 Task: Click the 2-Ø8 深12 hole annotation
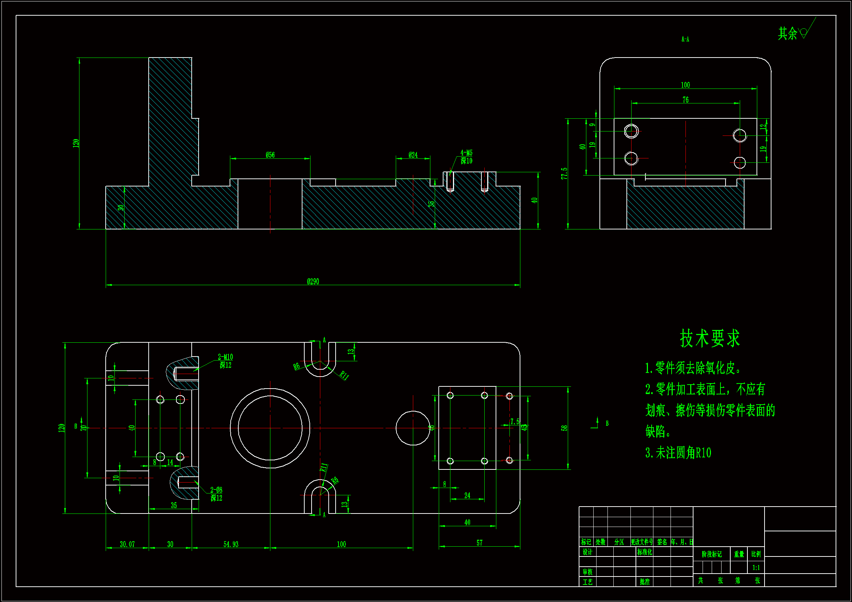216,494
